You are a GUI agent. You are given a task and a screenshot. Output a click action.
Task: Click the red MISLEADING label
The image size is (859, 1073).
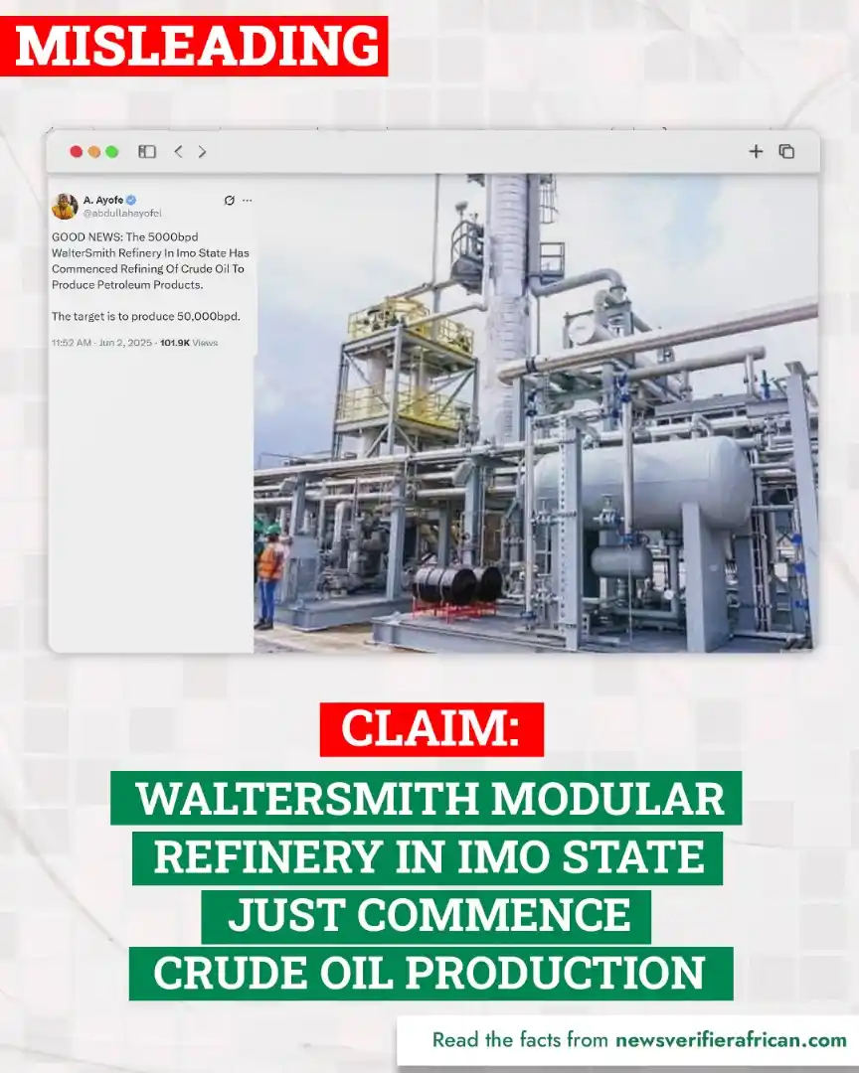(x=194, y=46)
